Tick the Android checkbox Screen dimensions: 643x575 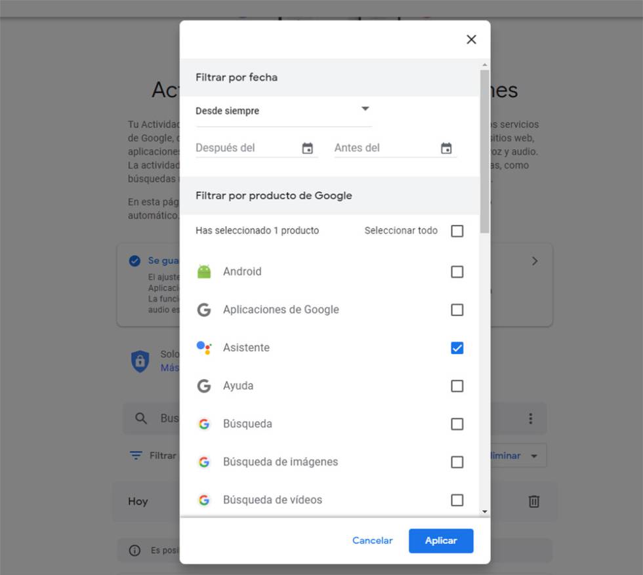click(x=457, y=271)
